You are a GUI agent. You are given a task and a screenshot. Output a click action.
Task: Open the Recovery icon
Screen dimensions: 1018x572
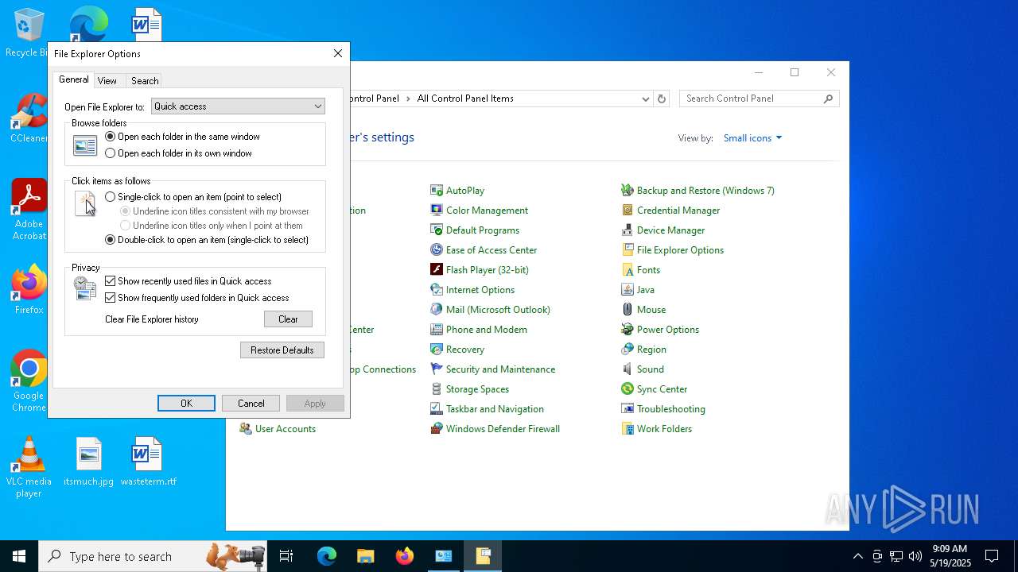(x=437, y=350)
